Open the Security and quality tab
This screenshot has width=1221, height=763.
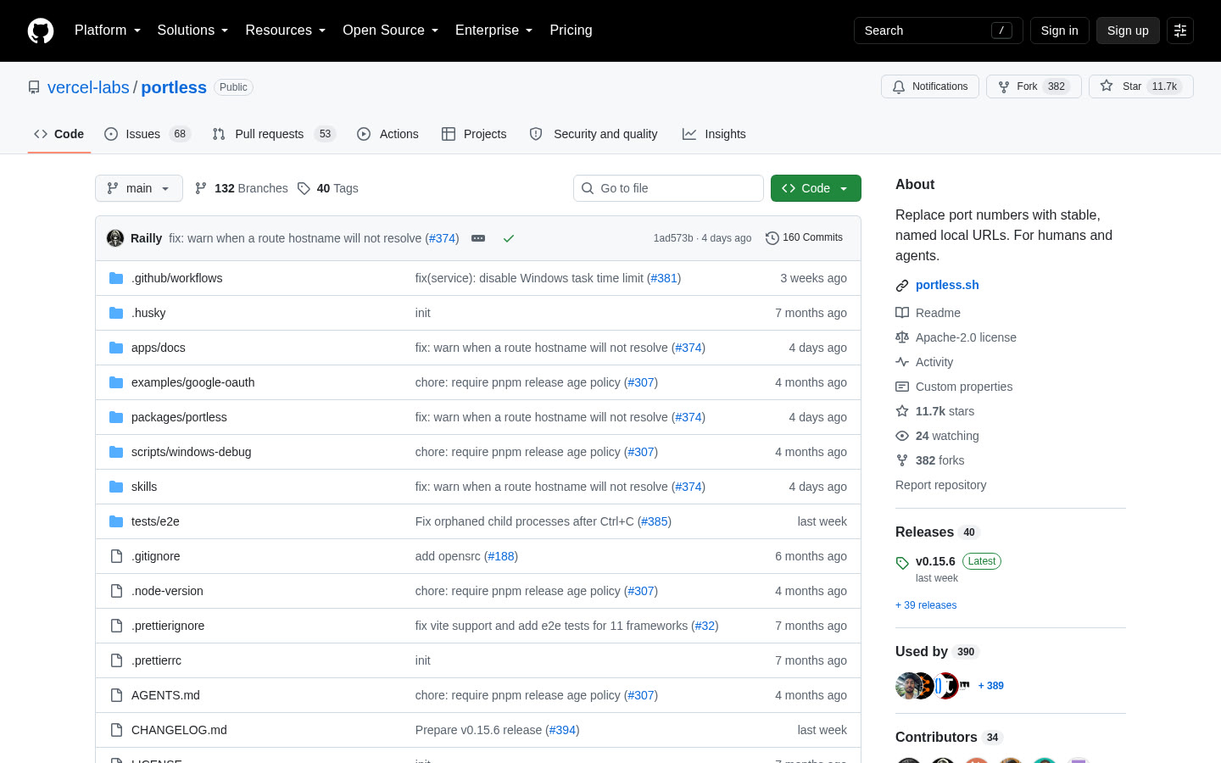point(594,134)
